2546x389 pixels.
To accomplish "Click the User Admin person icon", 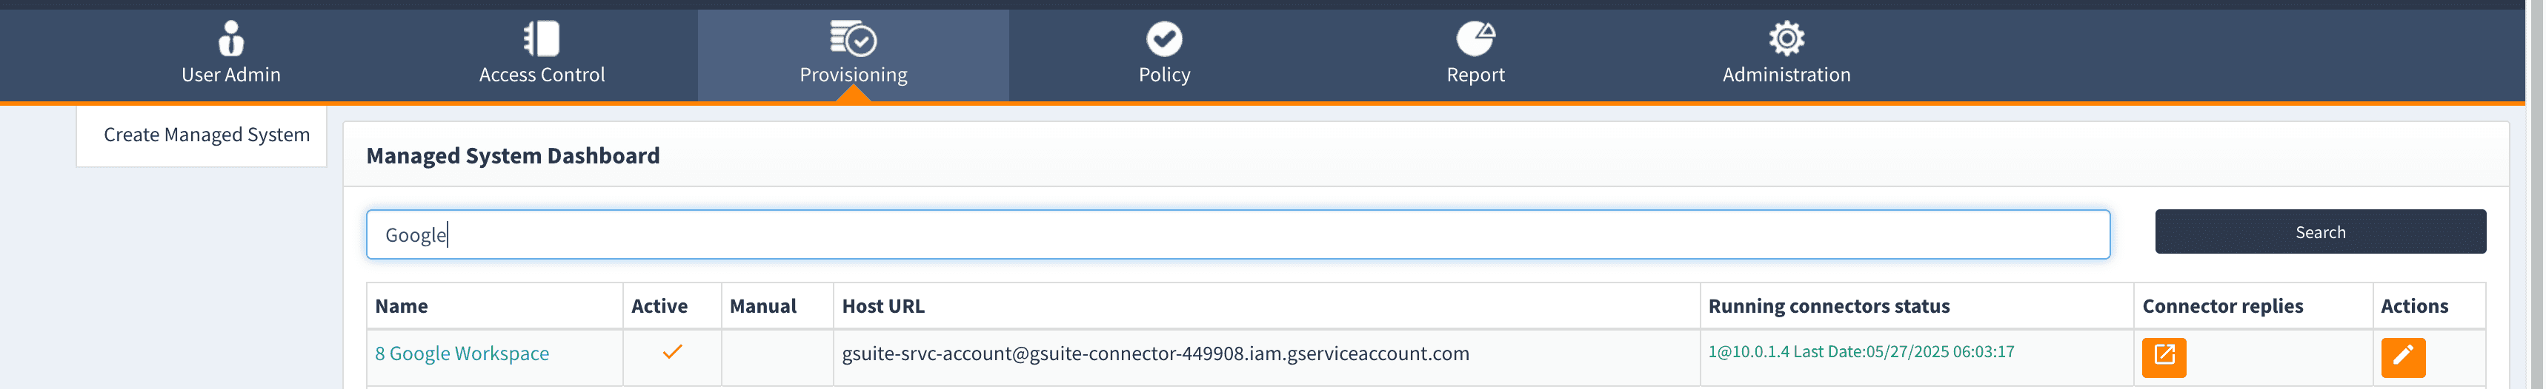I will pos(230,38).
